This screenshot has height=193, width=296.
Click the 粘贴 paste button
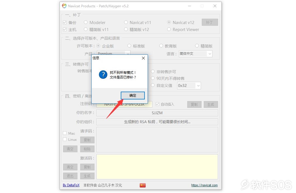[87, 149]
